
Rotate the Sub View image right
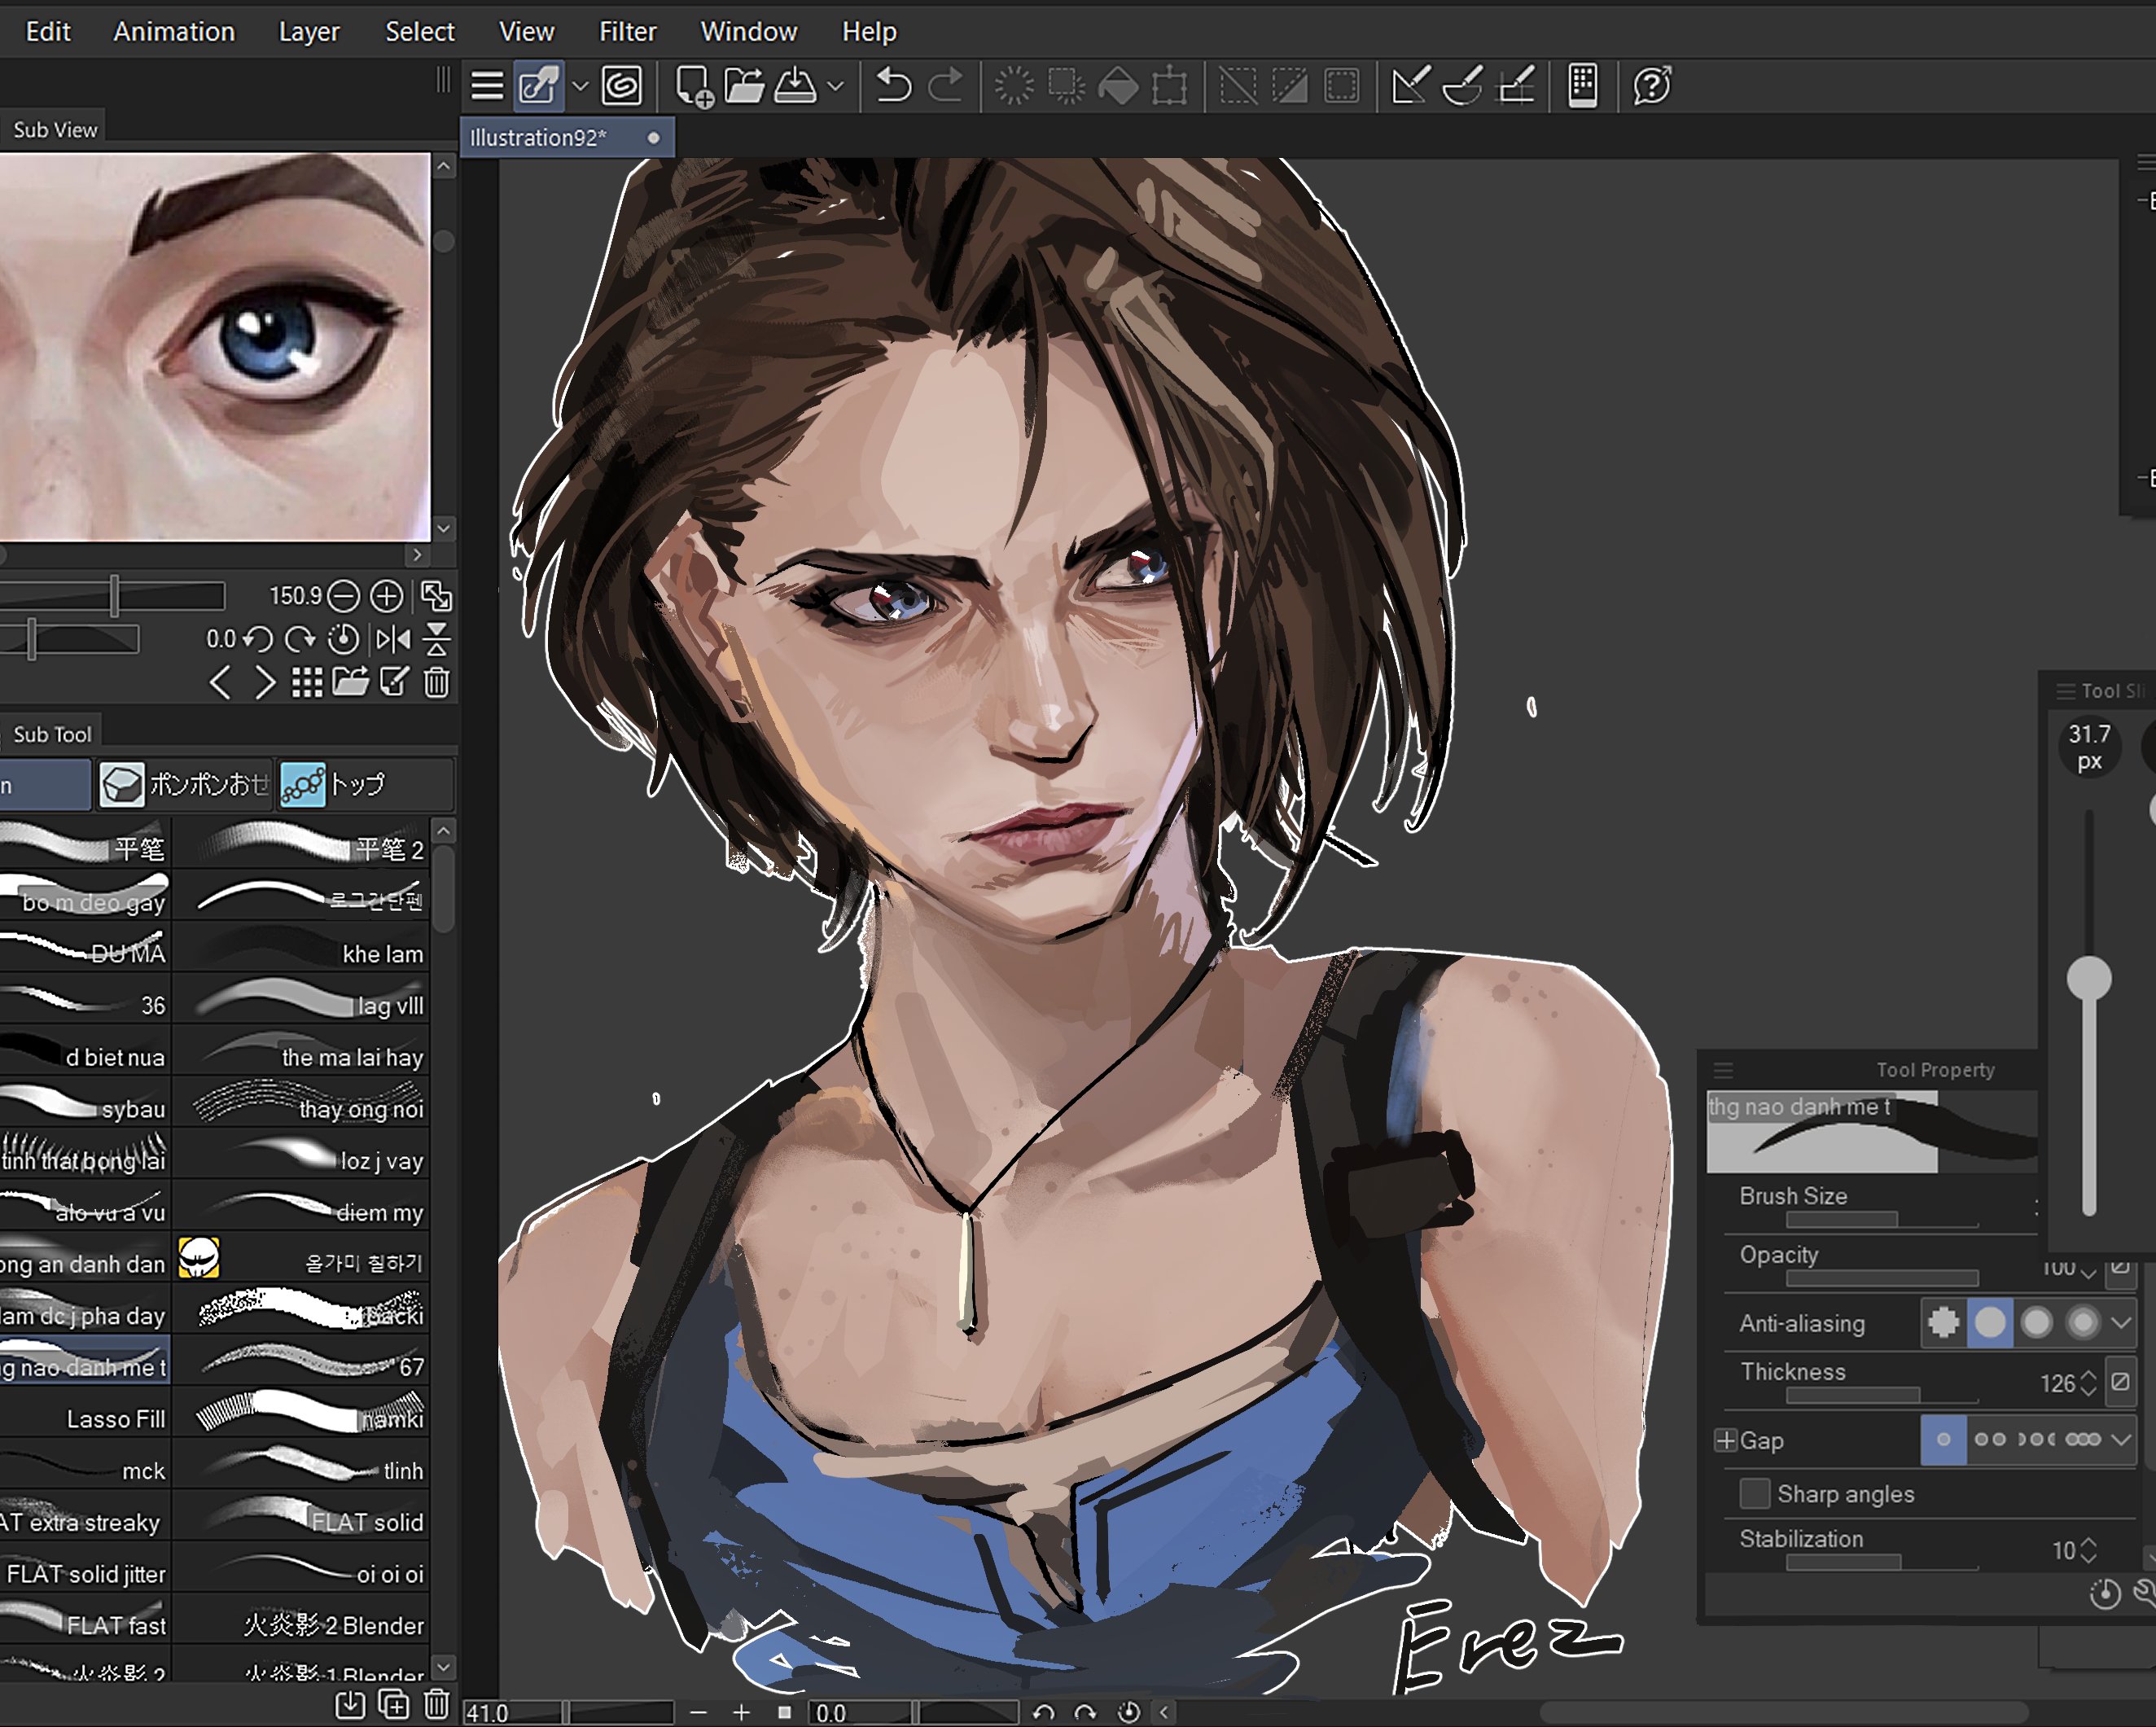[300, 640]
